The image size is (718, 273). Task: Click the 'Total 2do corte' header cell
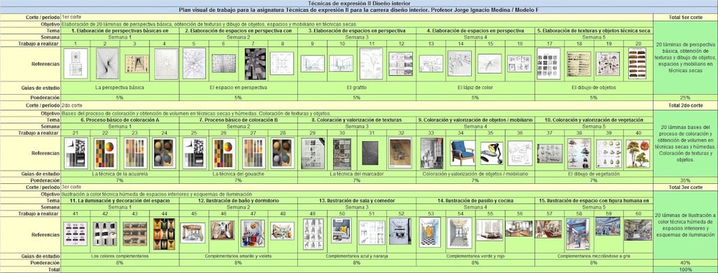point(686,105)
